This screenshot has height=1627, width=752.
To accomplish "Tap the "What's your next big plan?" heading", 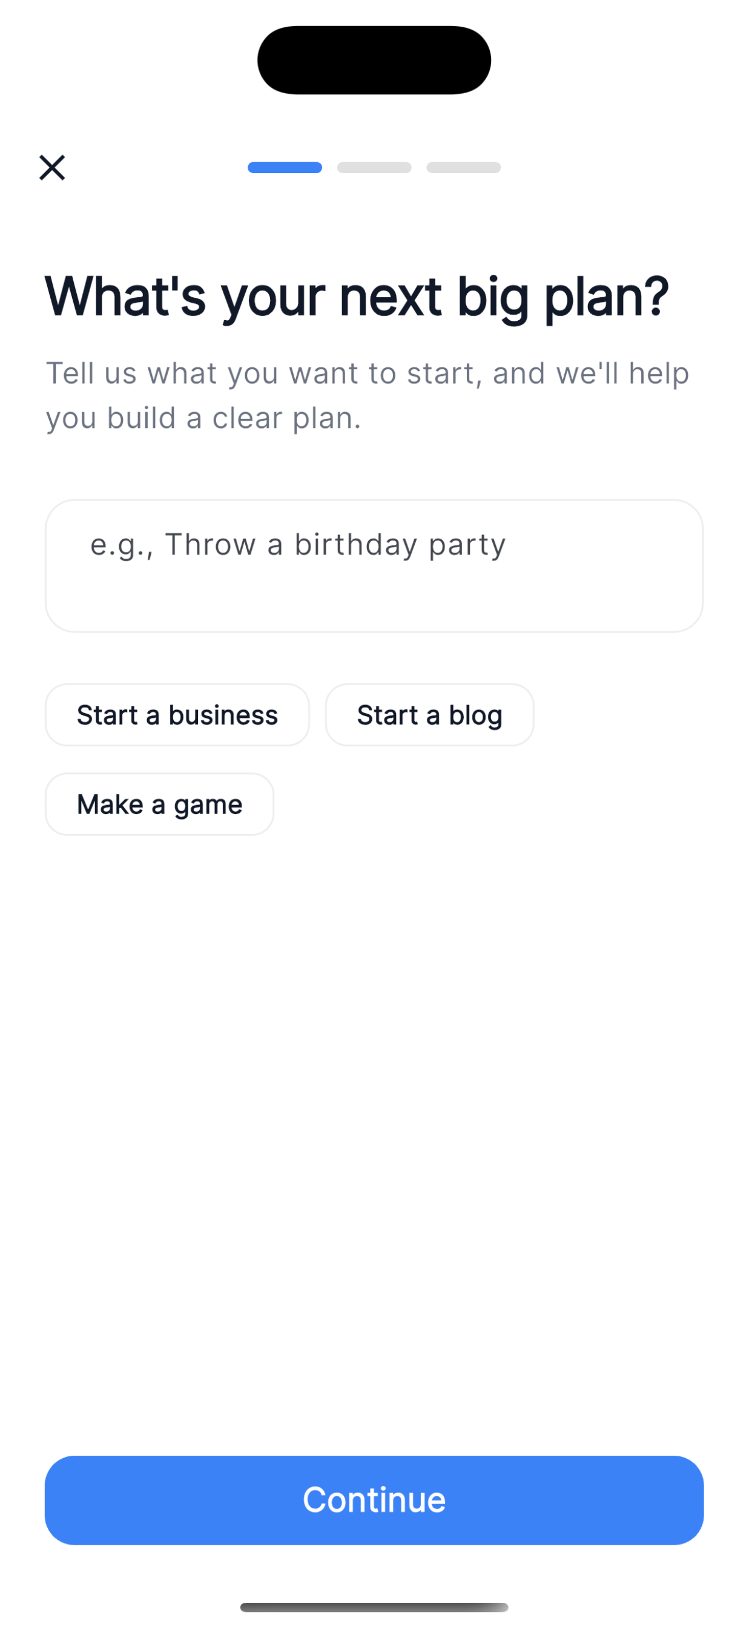I will point(357,295).
